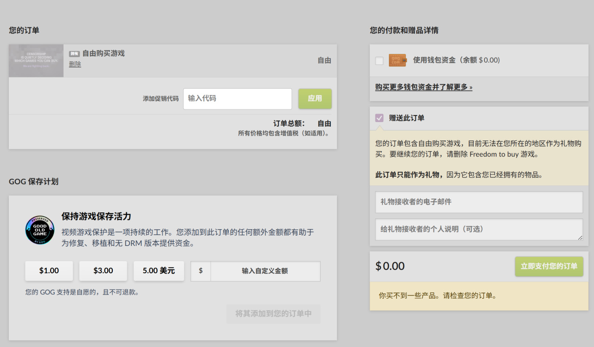Open the 购买更多钱包资金并了解更多 link
The height and width of the screenshot is (347, 594).
[x=424, y=87]
